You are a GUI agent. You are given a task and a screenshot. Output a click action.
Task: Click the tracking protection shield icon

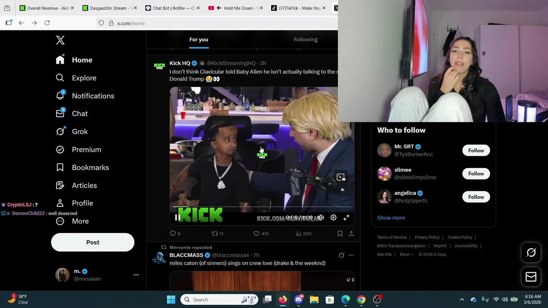pyautogui.click(x=101, y=23)
